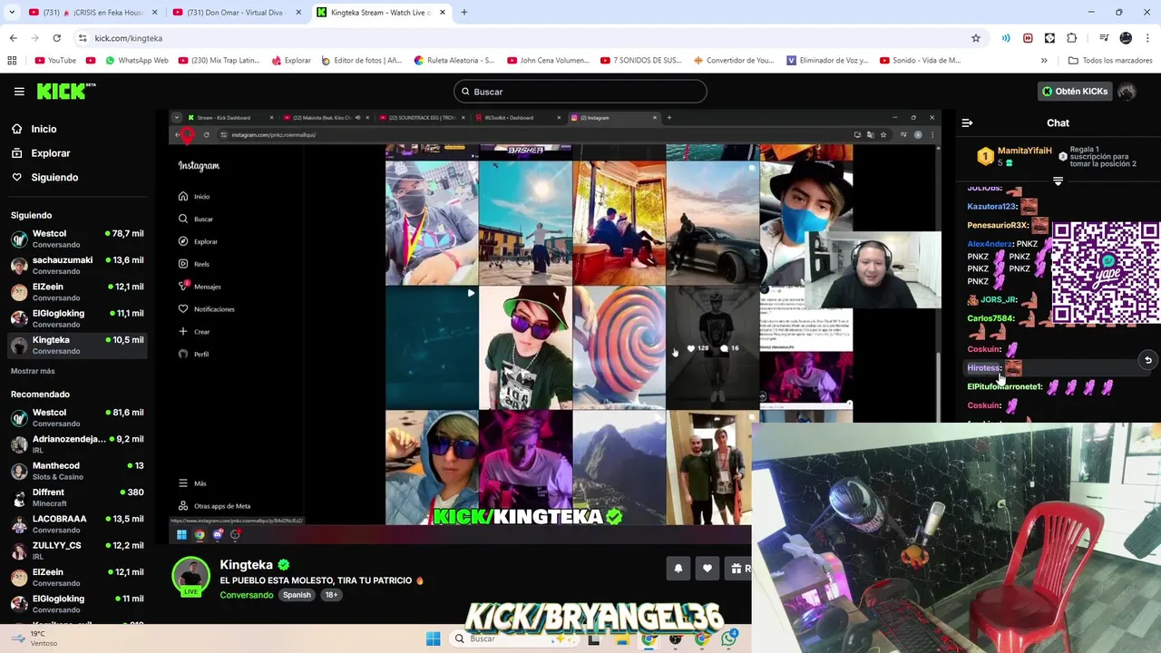Expand hidden bookmarks chevron

[x=1044, y=61]
